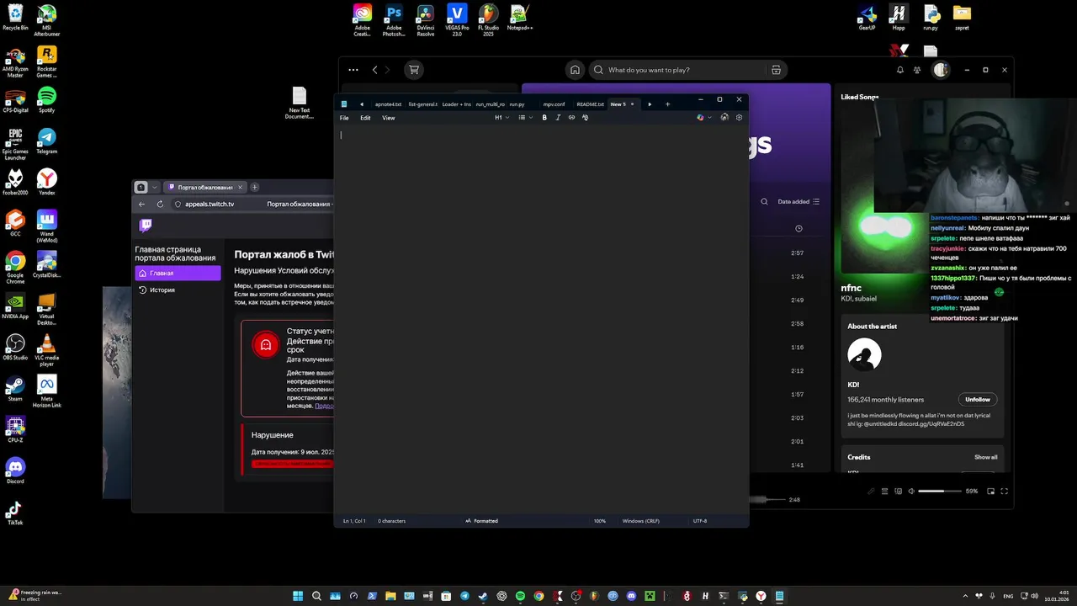Open zoom level 100% in status bar
This screenshot has height=606, width=1077.
(600, 521)
